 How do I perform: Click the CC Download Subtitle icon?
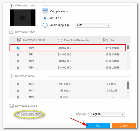coord(11,106)
